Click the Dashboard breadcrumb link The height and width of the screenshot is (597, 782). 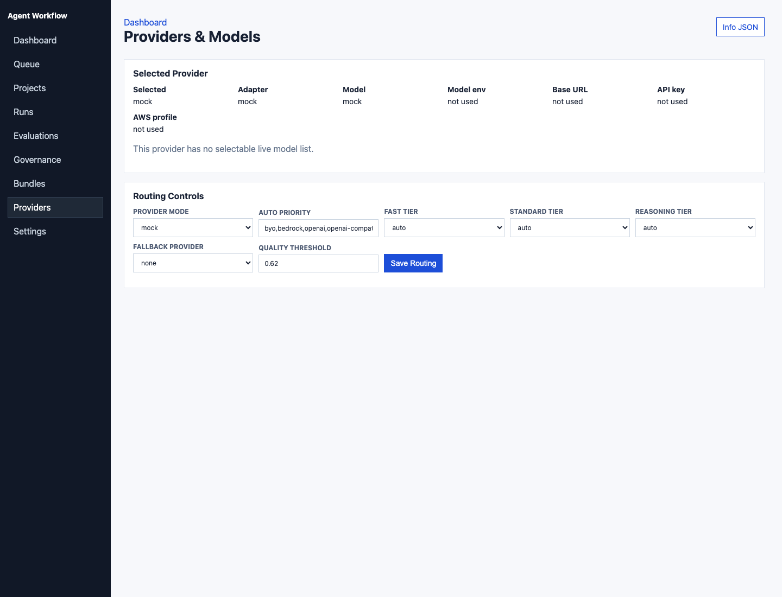pos(145,22)
